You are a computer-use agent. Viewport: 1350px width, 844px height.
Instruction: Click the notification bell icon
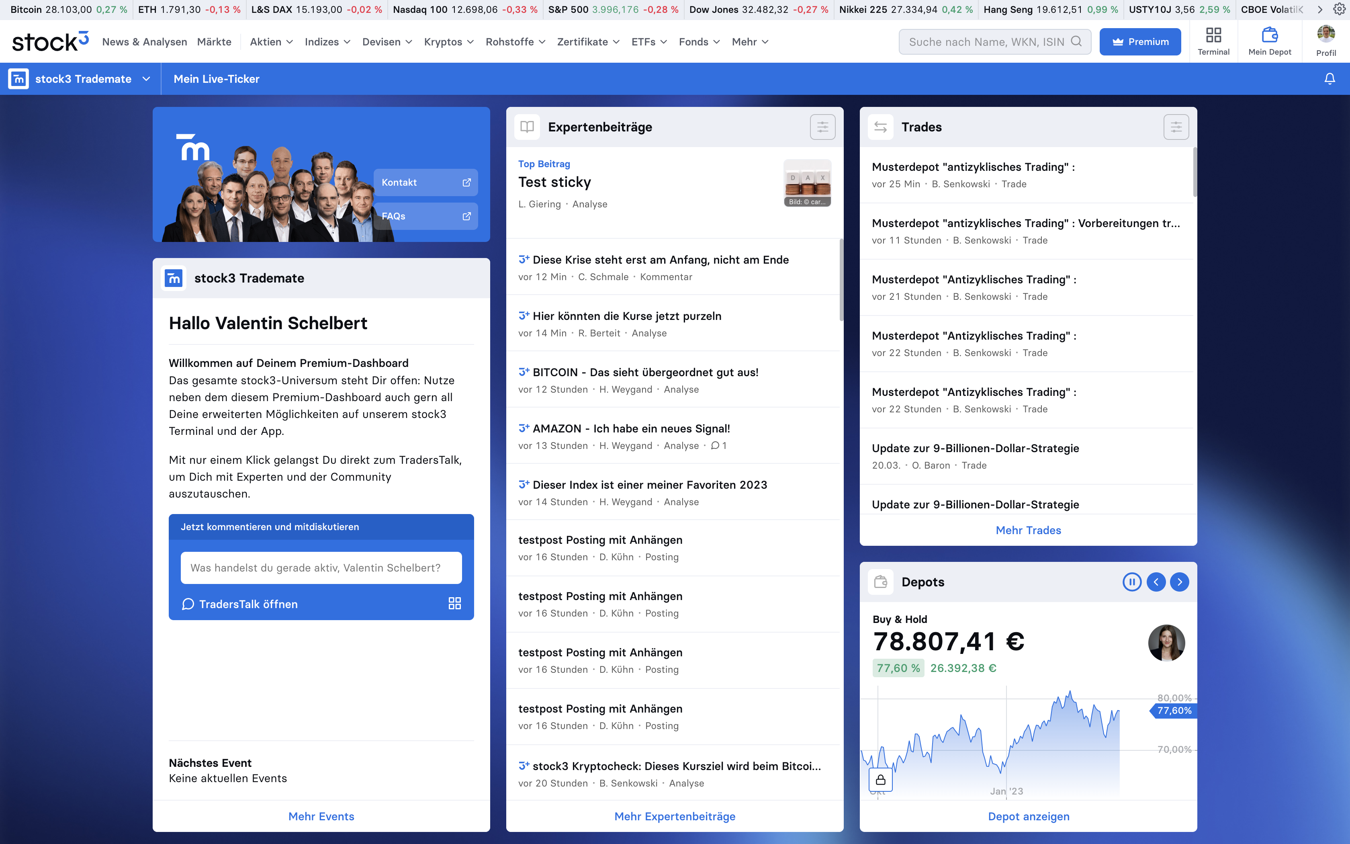(x=1330, y=79)
